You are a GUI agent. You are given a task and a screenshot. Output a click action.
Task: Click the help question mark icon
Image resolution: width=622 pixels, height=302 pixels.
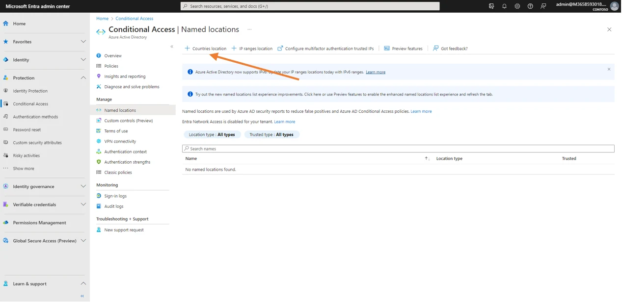tap(530, 6)
